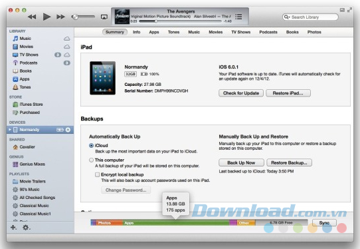
Task: Click the Sync button
Action: click(x=324, y=222)
